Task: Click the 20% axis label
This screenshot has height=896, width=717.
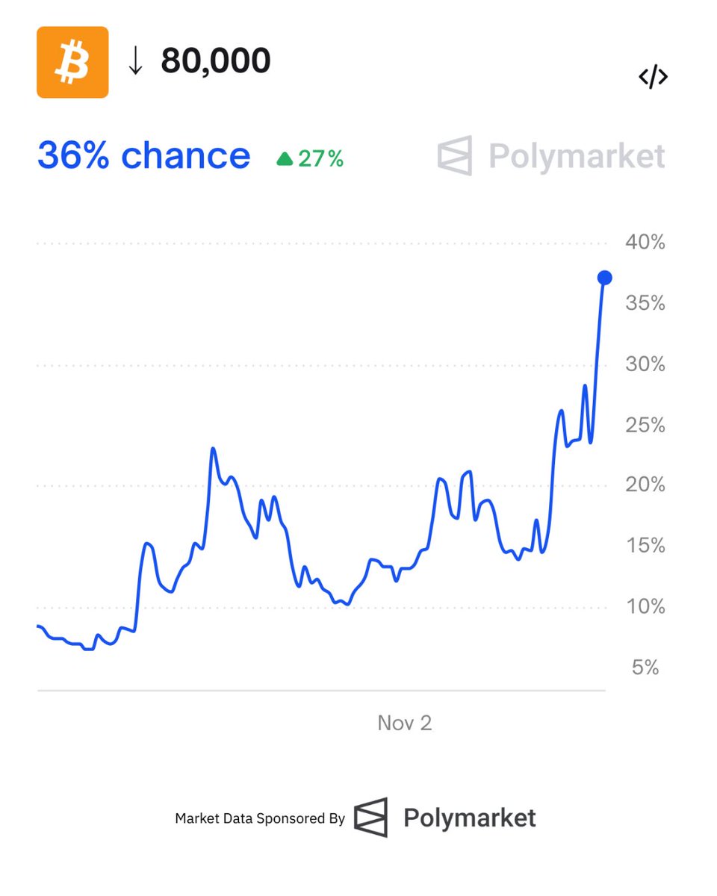Action: point(645,485)
